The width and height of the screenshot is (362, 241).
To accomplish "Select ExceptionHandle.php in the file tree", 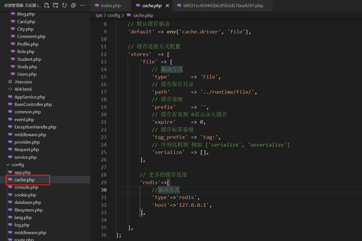I will pos(35,127).
